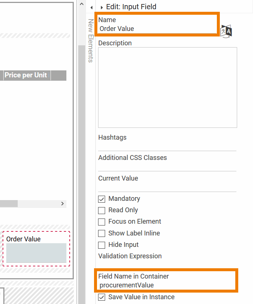Click the Validation Expression field

(167, 265)
